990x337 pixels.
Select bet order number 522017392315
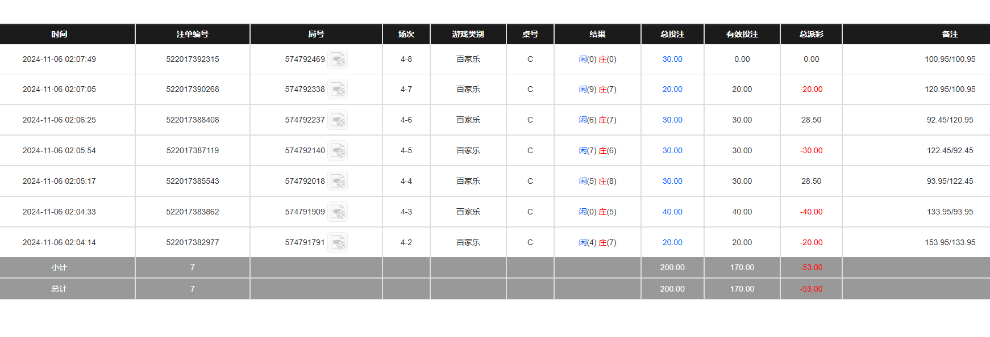192,59
